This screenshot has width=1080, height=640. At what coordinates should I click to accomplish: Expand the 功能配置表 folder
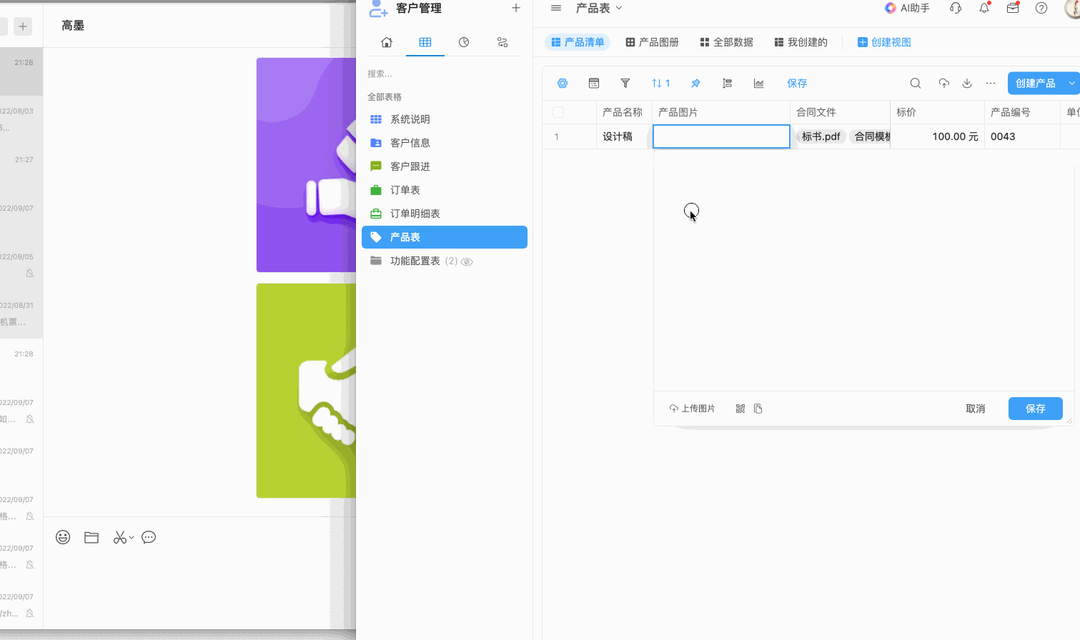[x=445, y=261]
